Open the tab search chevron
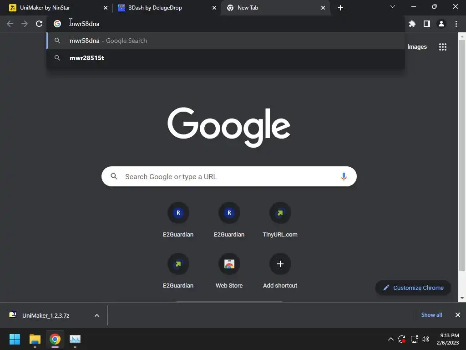The height and width of the screenshot is (350, 466). pyautogui.click(x=393, y=6)
